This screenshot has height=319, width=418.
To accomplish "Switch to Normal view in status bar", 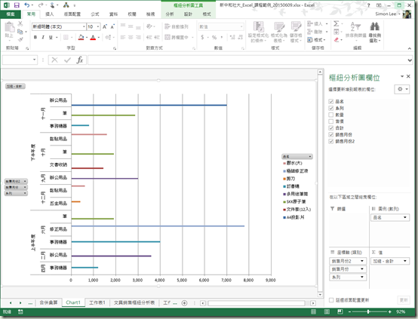I will tap(314, 311).
